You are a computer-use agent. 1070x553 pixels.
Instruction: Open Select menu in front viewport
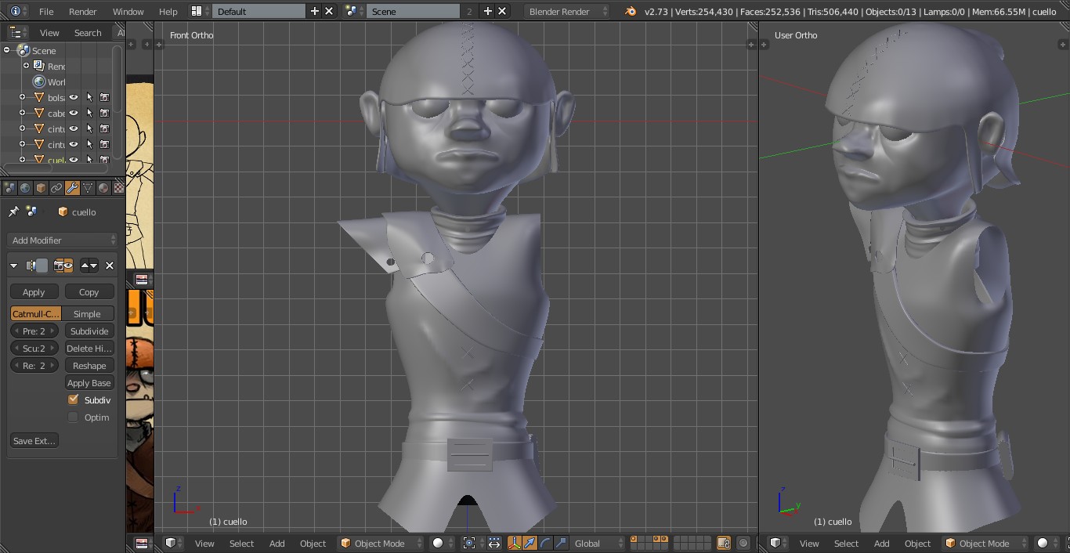coord(241,543)
